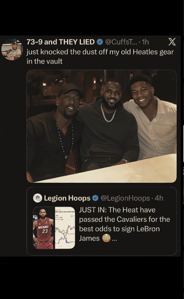Select the flushed face emoji after James
This screenshot has height=299, width=184.
point(106,238)
